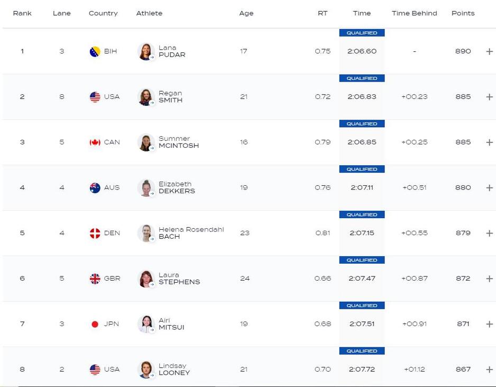This screenshot has width=496, height=387.
Task: Click the Rank column header
Action: [x=22, y=13]
